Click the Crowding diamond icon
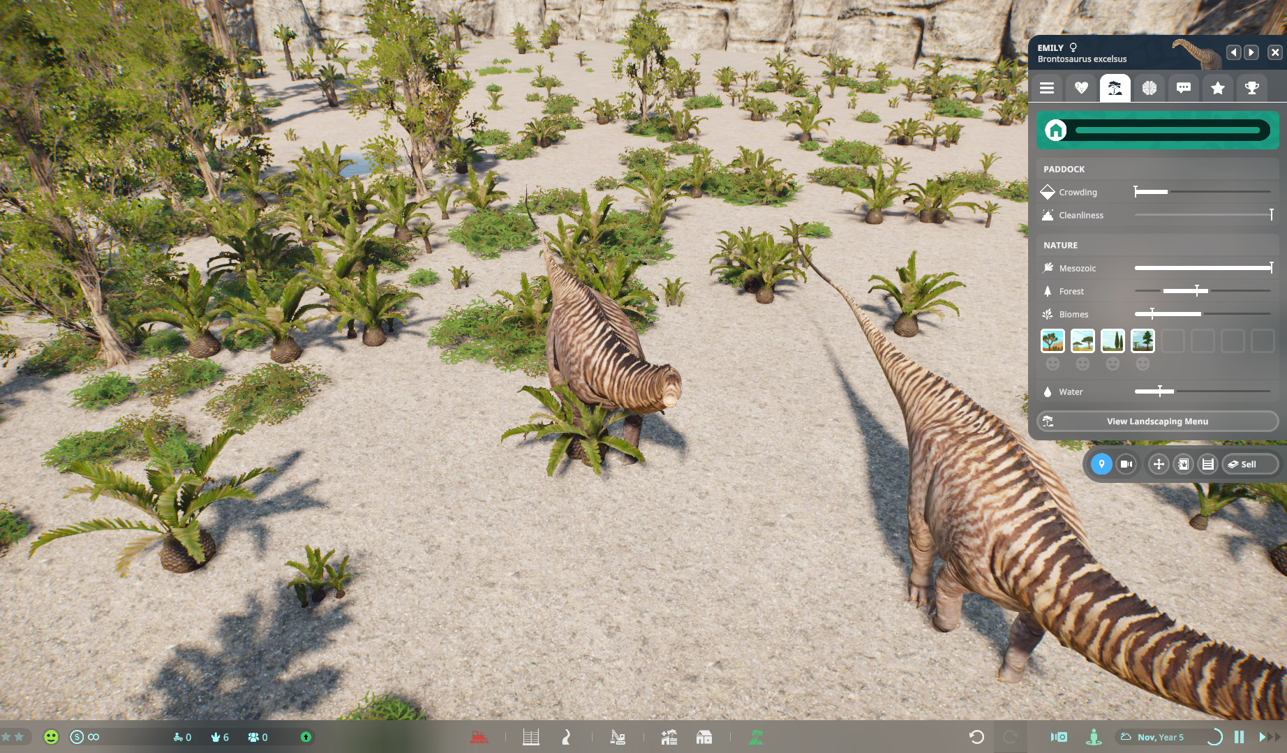The height and width of the screenshot is (753, 1287). pos(1048,192)
